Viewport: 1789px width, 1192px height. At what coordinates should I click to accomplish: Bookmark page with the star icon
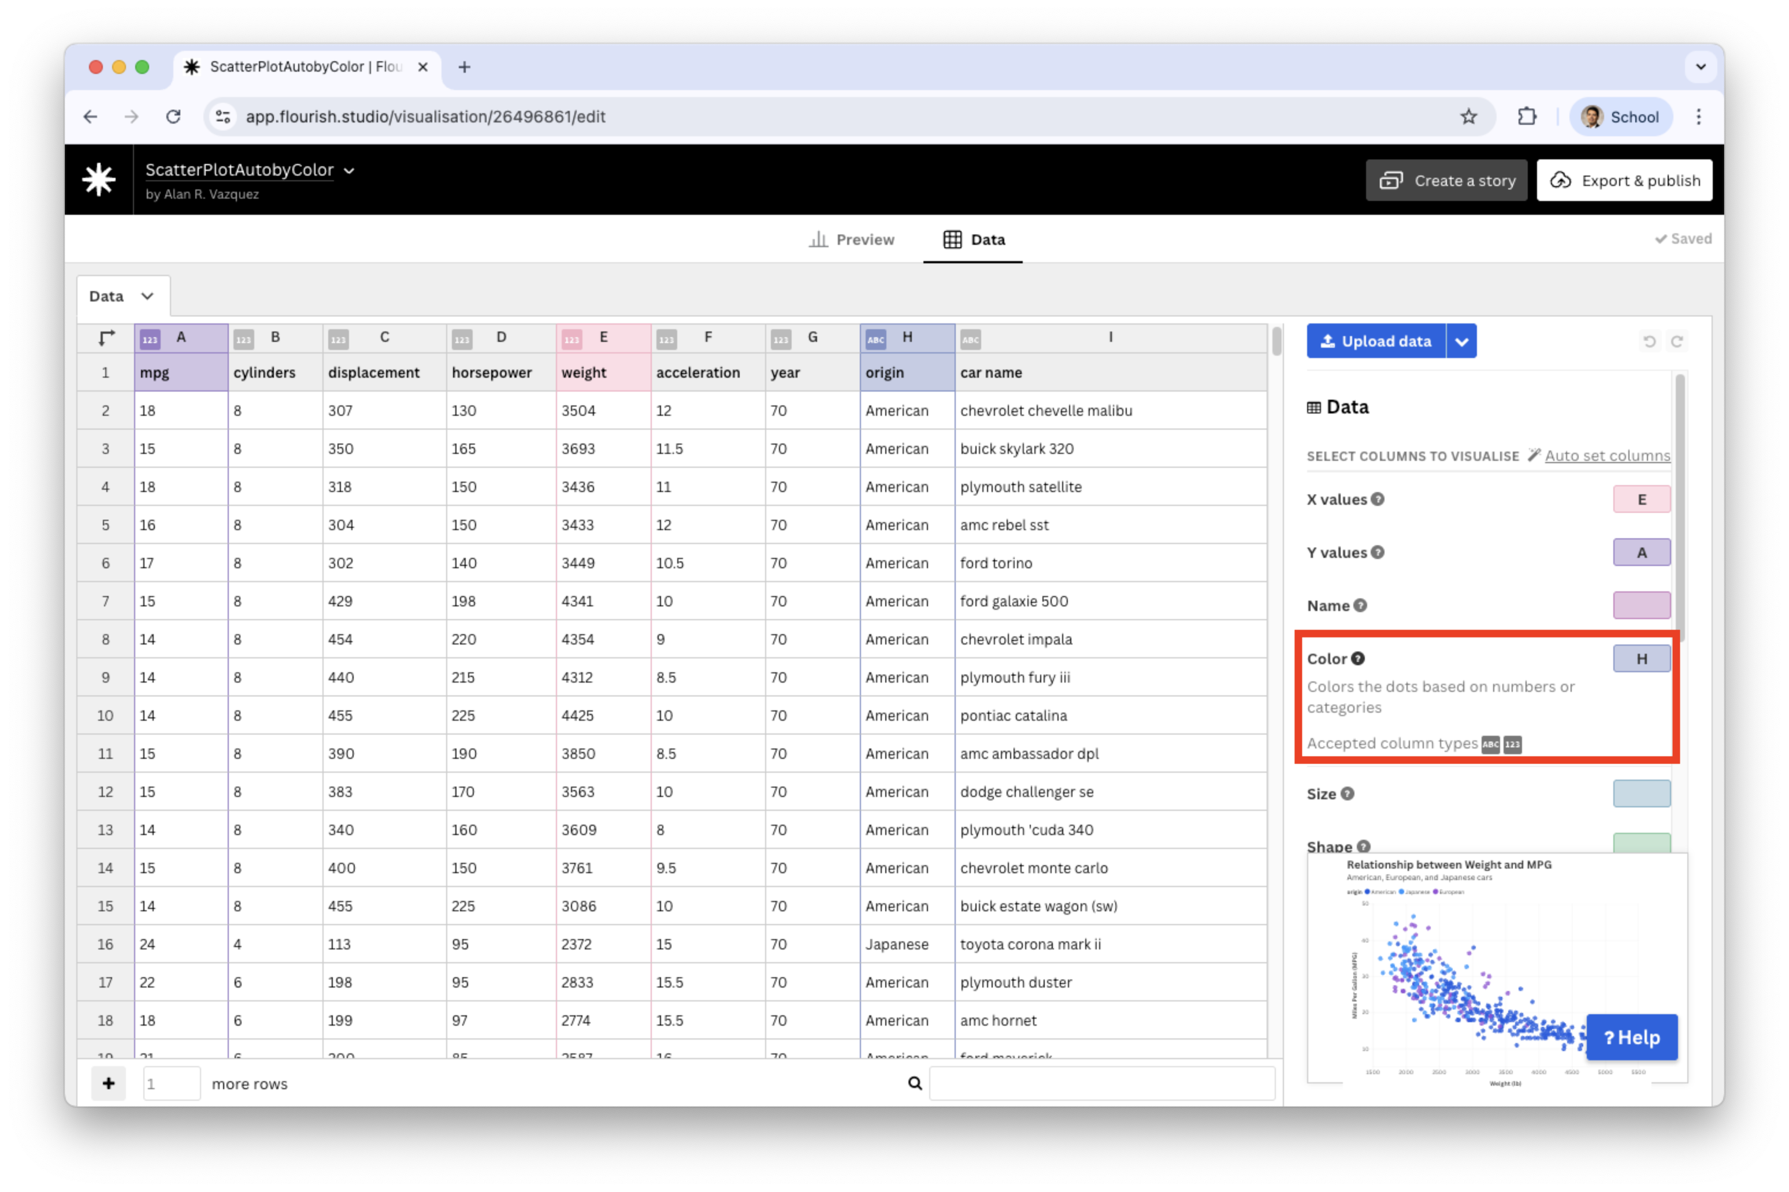tap(1469, 116)
